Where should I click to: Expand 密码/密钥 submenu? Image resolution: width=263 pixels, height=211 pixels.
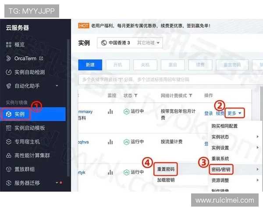coord(235,169)
